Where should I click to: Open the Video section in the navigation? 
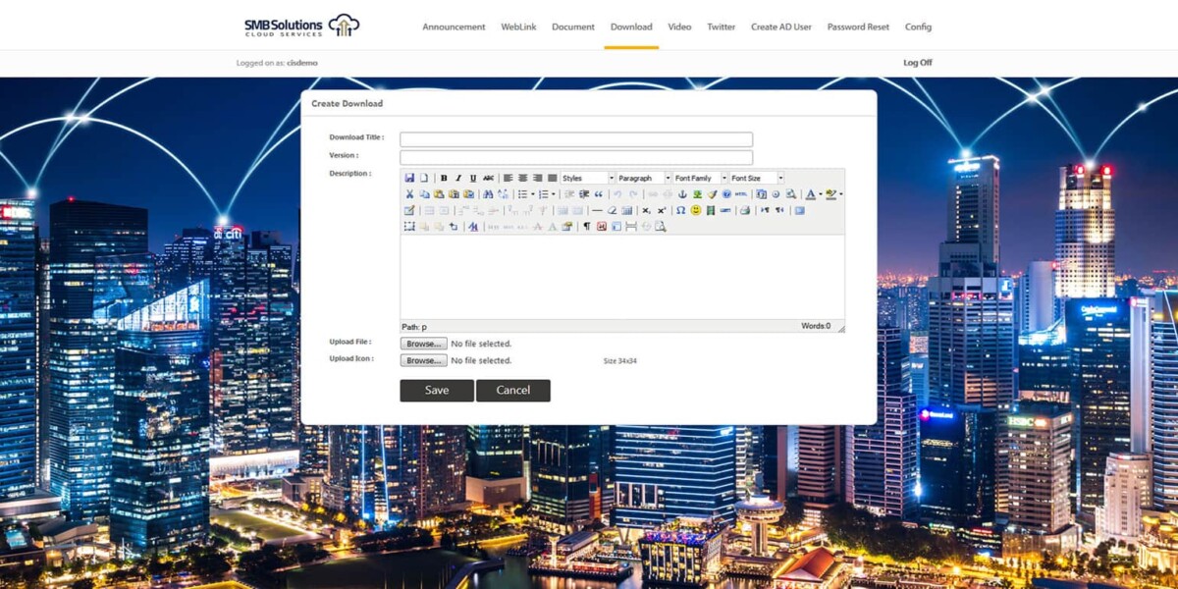[679, 27]
